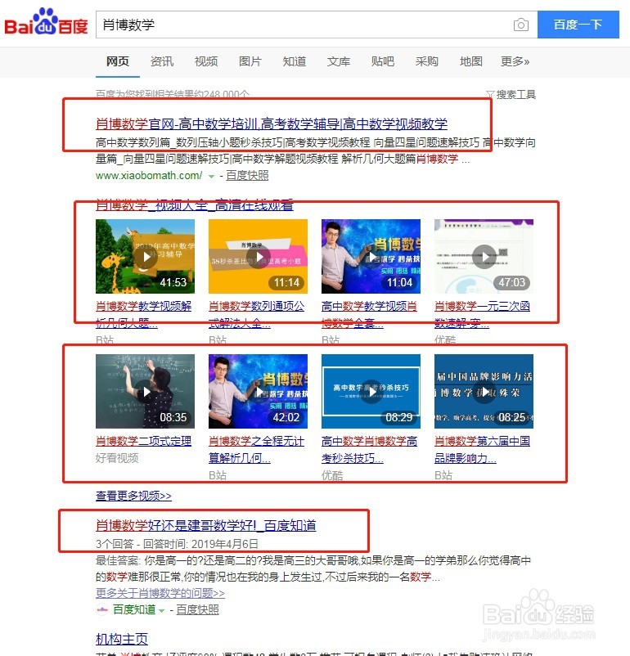Play the 08:35 blackboard video
The height and width of the screenshot is (656, 630).
click(146, 391)
